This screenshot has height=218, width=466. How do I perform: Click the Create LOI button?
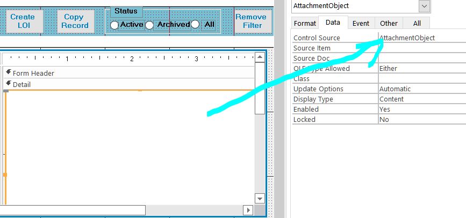coord(24,21)
